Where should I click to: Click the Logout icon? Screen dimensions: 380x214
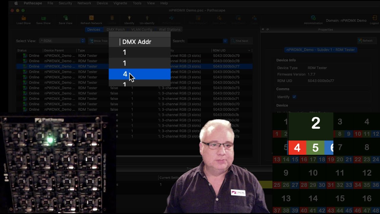point(374,18)
